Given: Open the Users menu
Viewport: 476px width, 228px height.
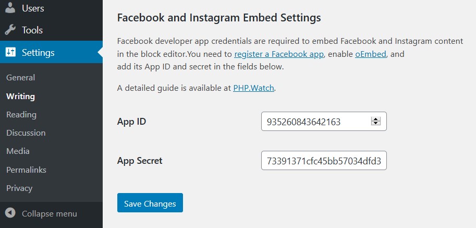Looking at the screenshot, I should [51, 8].
